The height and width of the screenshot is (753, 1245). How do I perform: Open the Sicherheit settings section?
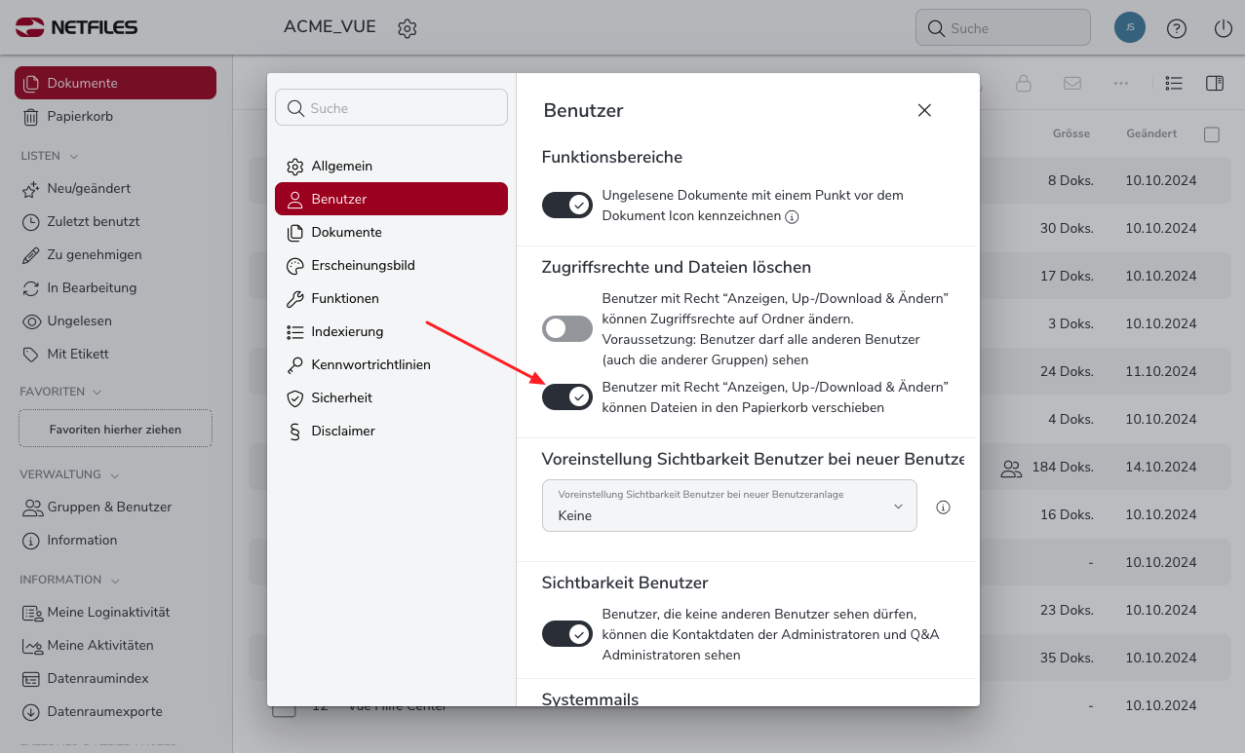point(341,397)
